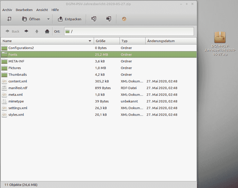Click the styles.xml file icon
The image size is (238, 188).
tap(4, 115)
